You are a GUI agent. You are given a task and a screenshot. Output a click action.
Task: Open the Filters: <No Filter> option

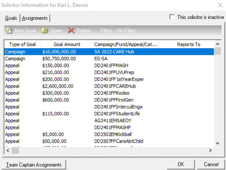pyautogui.click(x=118, y=31)
